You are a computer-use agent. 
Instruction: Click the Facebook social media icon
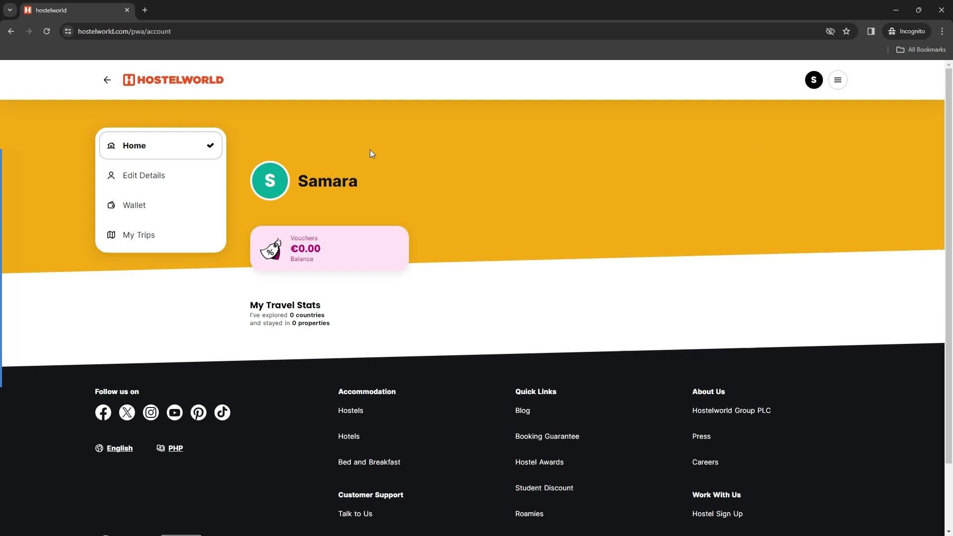(x=103, y=412)
